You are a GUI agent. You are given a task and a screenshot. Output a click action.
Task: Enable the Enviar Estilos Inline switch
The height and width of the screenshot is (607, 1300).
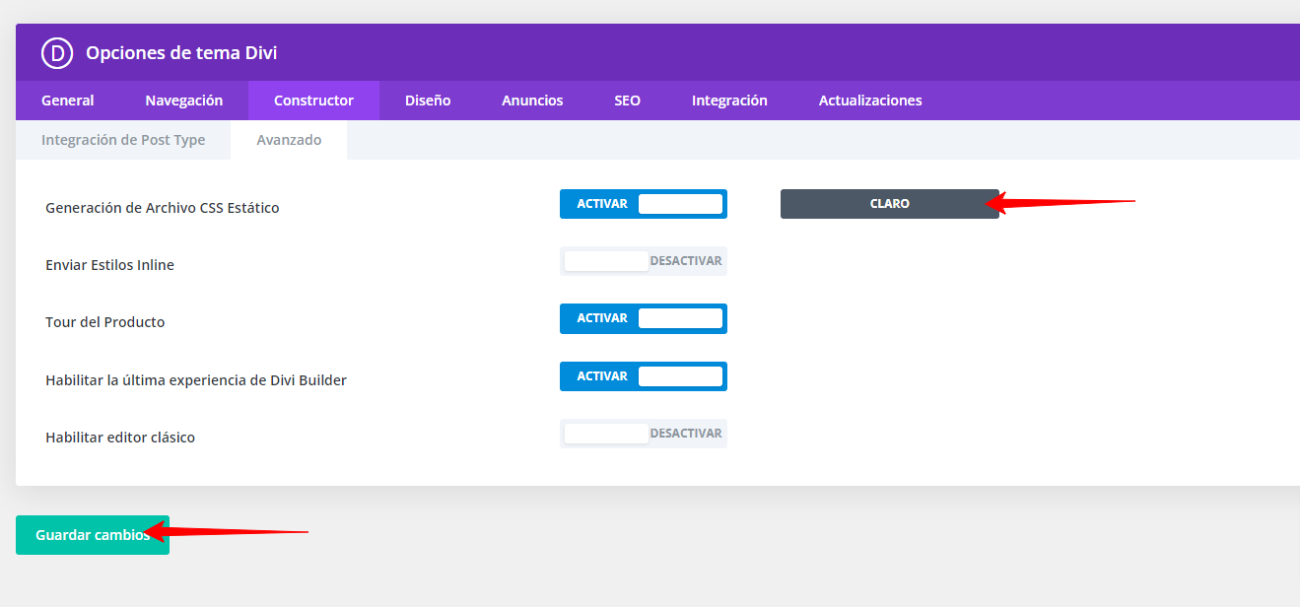pos(644,261)
